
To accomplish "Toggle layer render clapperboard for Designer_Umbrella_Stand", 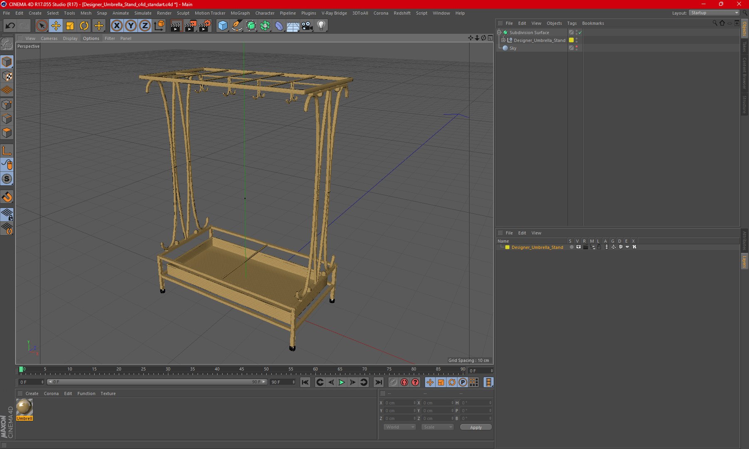I will 585,247.
